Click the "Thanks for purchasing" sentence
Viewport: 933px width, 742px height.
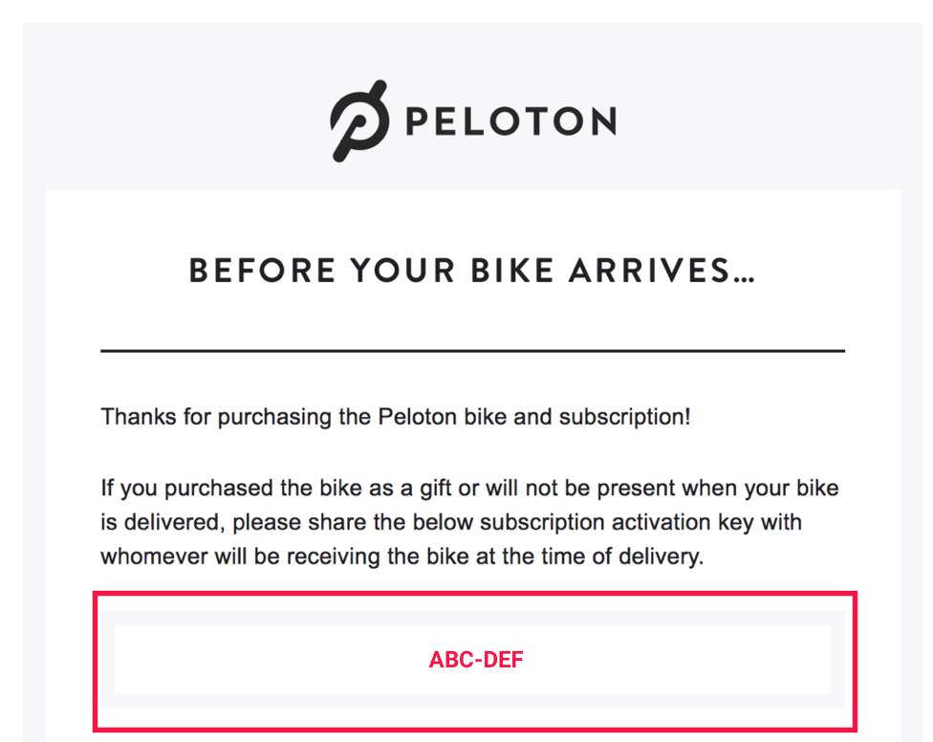396,418
